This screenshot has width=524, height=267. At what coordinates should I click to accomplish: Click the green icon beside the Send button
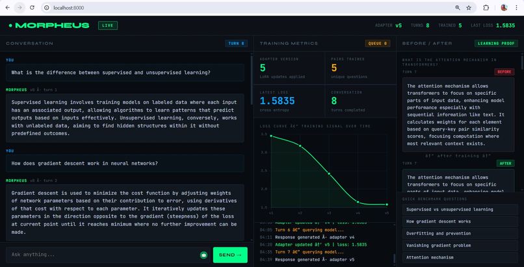(203, 255)
